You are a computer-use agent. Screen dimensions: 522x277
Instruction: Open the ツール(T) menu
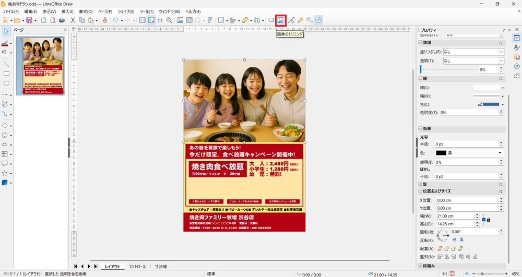click(147, 11)
